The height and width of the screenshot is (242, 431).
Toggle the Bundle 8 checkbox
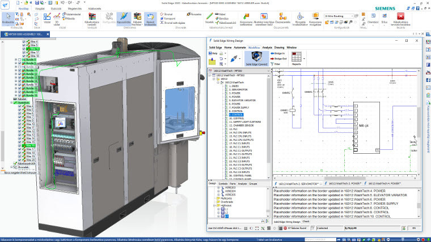pyautogui.click(x=19, y=59)
